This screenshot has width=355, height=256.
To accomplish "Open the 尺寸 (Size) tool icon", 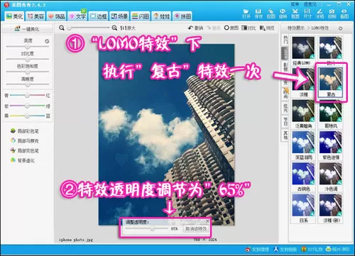I will [307, 13].
